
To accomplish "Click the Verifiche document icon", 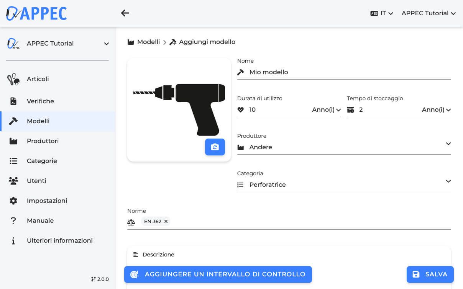I will point(13,101).
